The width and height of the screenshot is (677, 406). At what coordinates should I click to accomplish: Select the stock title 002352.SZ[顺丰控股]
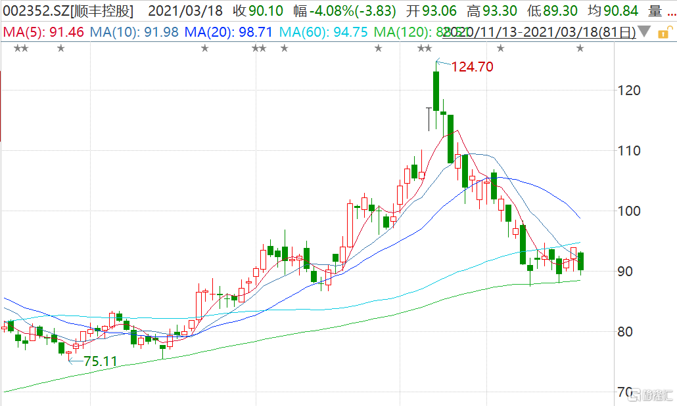68,10
